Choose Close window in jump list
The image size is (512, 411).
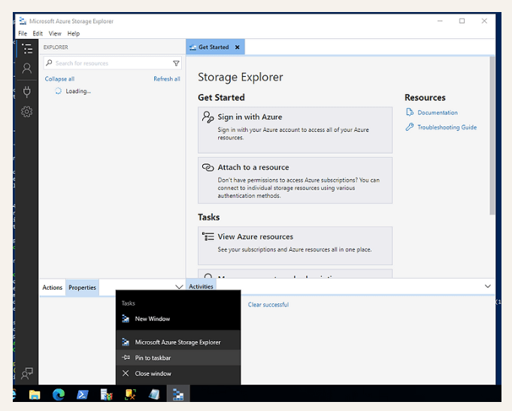click(178, 373)
